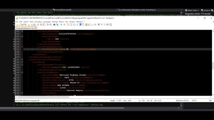
Task: Collapse the red fold marker on line 106
Action: [x=22, y=47]
